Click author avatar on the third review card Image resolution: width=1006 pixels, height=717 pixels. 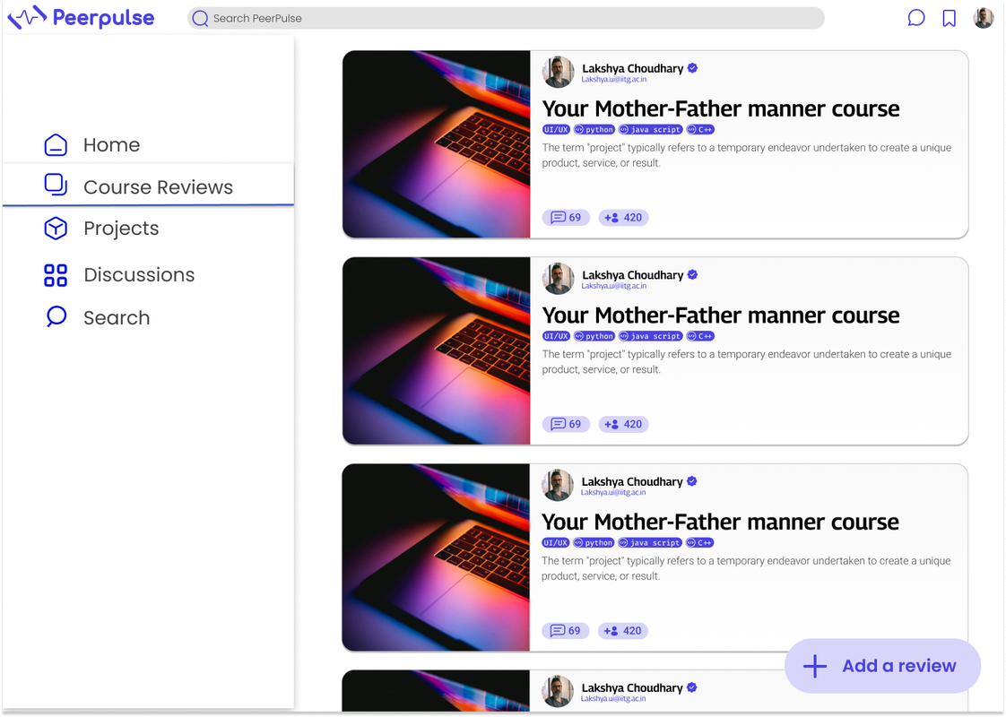point(558,485)
